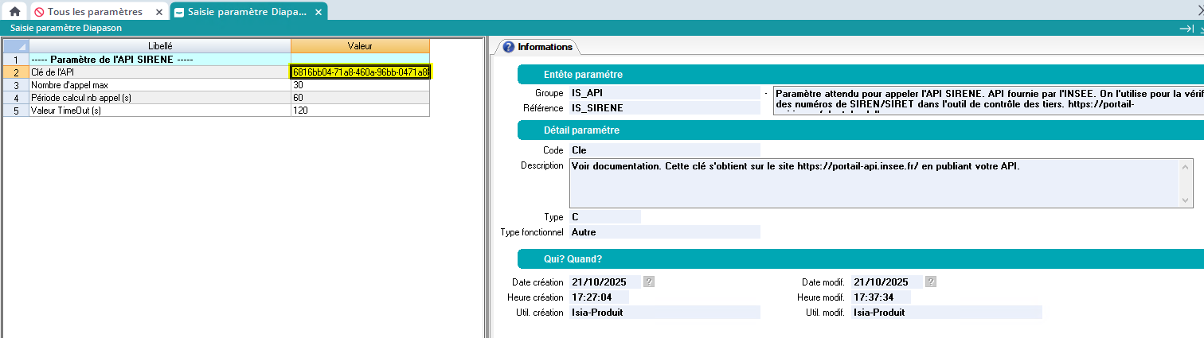This screenshot has width=1204, height=338.
Task: Select row header number 3
Action: [x=16, y=85]
